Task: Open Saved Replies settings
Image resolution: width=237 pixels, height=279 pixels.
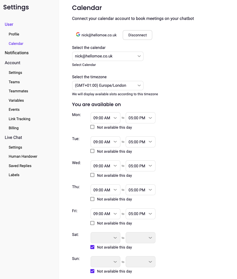Action: click(20, 166)
